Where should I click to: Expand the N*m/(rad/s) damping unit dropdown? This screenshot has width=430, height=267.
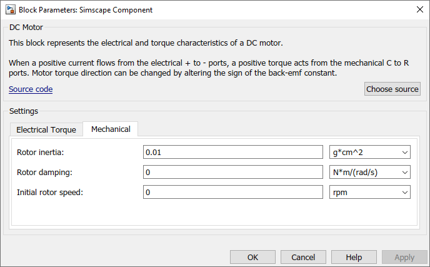click(x=369, y=172)
